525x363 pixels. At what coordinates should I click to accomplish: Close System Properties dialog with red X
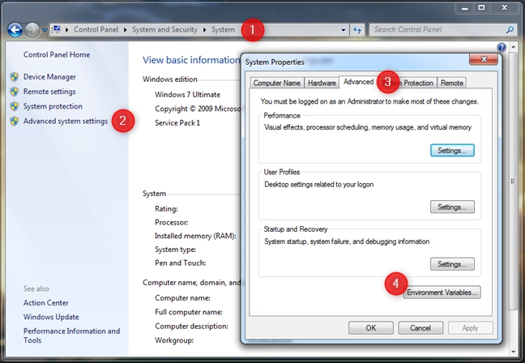click(x=484, y=59)
